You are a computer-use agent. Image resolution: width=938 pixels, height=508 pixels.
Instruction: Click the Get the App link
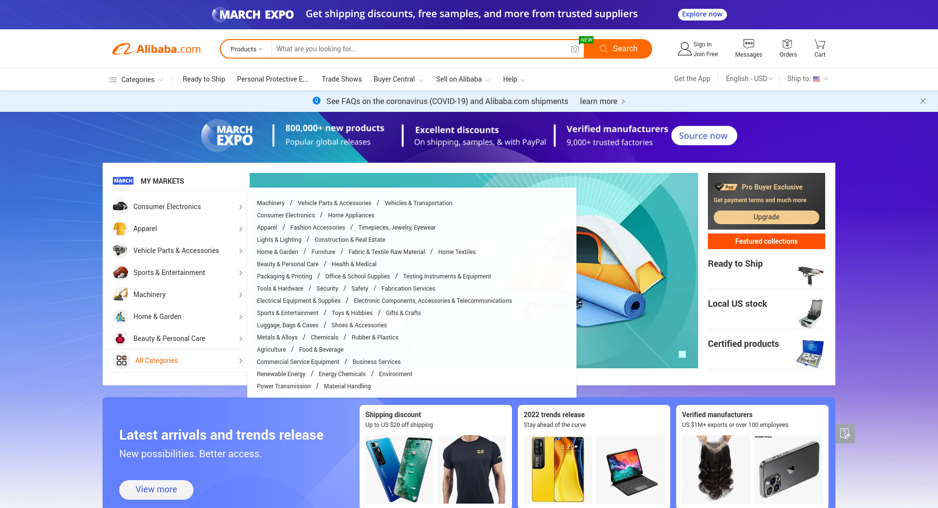click(x=692, y=79)
